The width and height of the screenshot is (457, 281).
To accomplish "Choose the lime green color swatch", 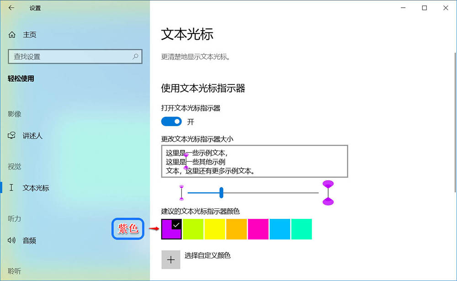I will tap(193, 229).
